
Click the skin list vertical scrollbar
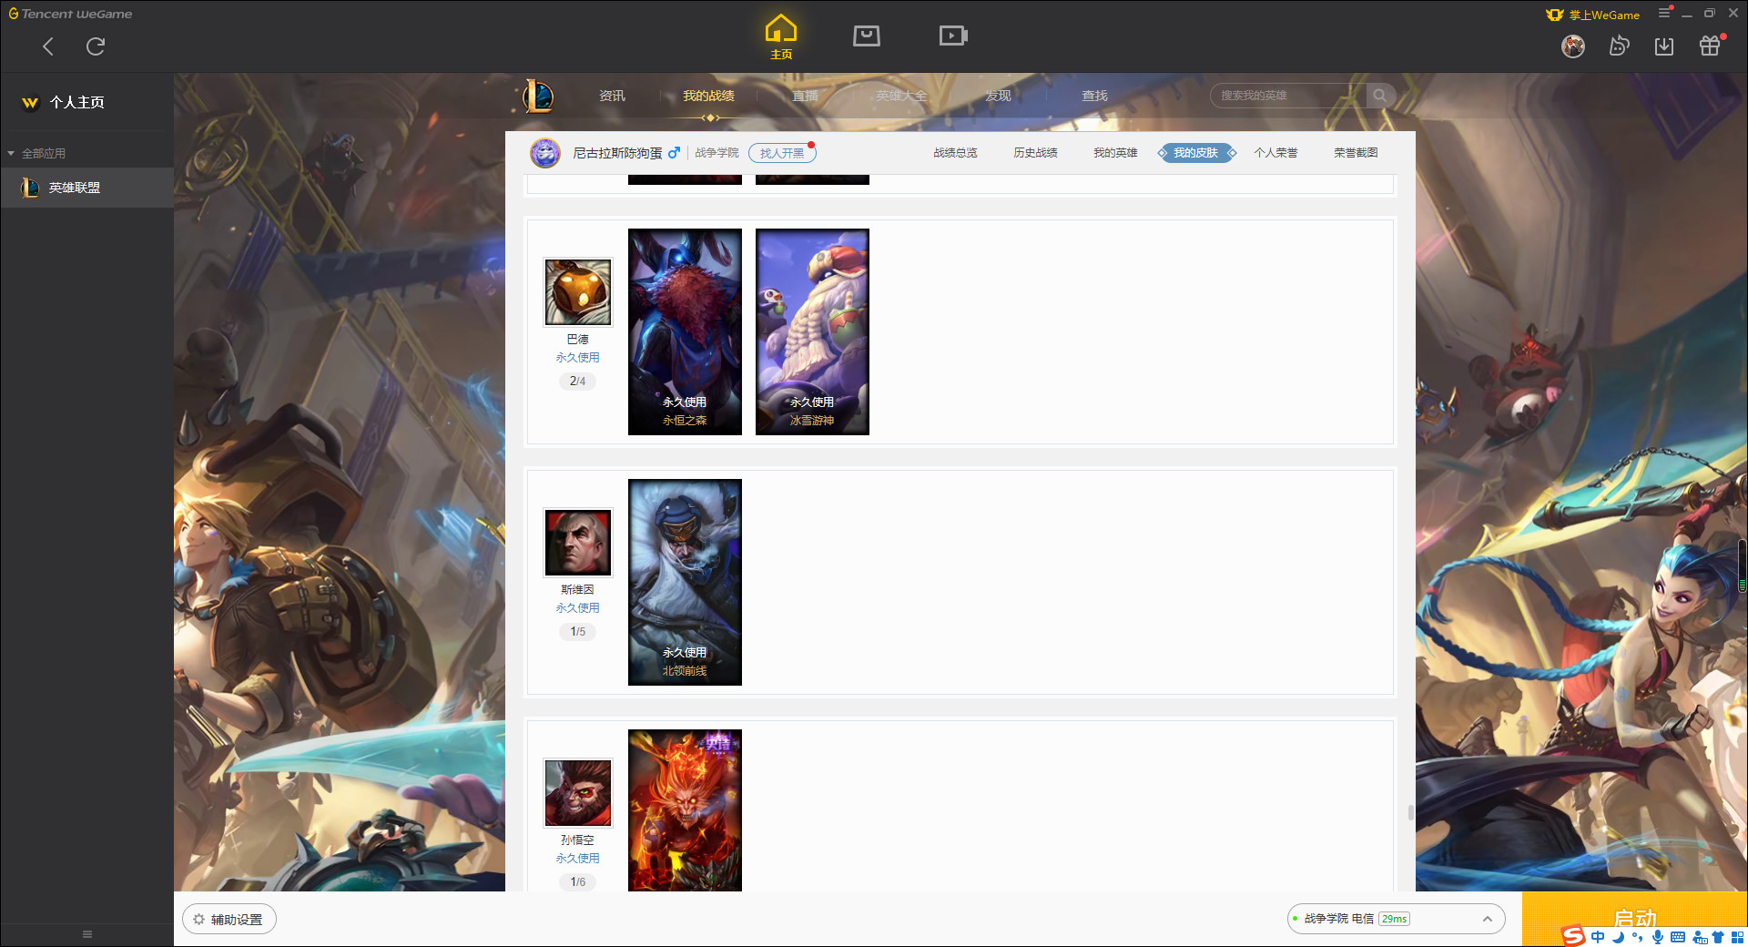tap(1410, 812)
